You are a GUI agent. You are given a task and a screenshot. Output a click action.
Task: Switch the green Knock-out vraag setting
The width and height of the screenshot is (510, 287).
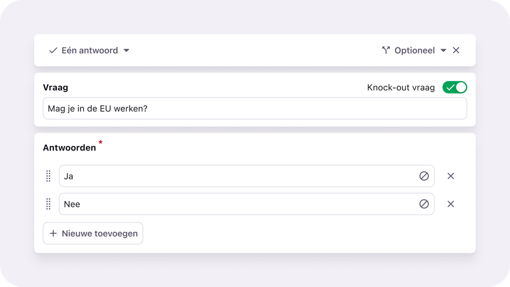point(454,87)
